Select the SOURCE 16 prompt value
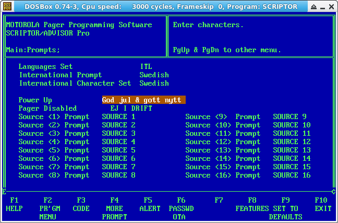The image size is (338, 223). point(292,175)
